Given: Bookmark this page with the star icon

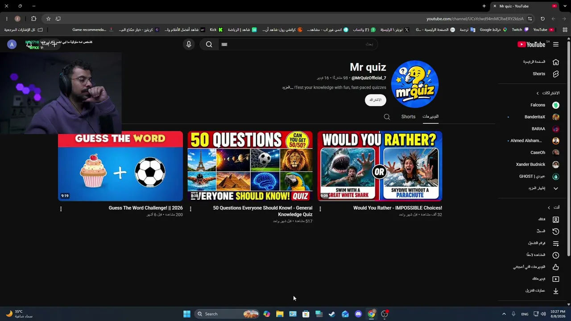Looking at the screenshot, I should coord(48,19).
